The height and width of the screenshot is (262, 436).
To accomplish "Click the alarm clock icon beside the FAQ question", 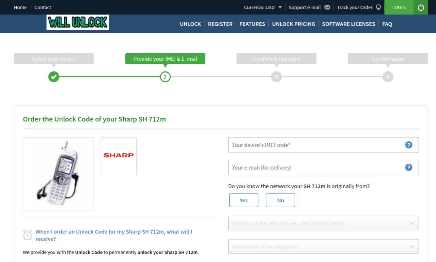I will 28,235.
